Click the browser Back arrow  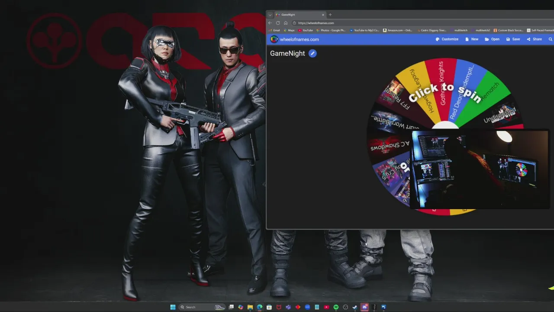(x=270, y=23)
